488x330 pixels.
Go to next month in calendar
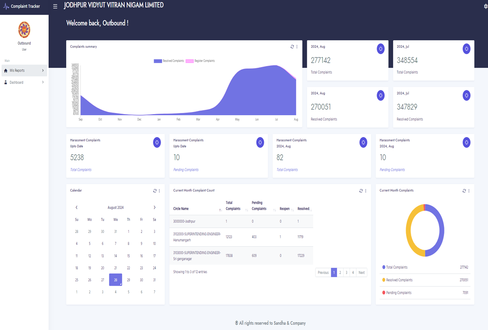(154, 208)
